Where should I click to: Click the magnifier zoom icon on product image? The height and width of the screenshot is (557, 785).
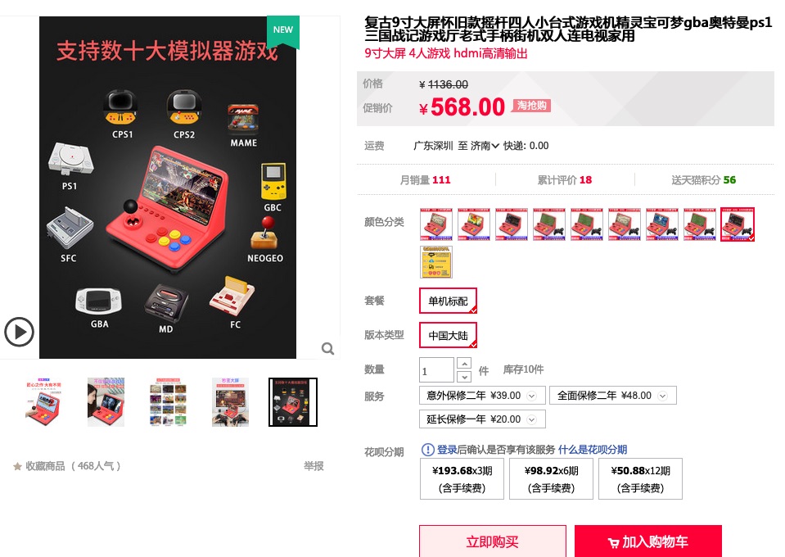tap(328, 348)
